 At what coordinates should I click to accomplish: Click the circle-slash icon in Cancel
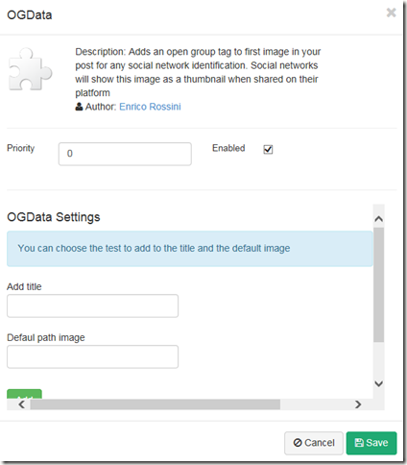tap(298, 443)
